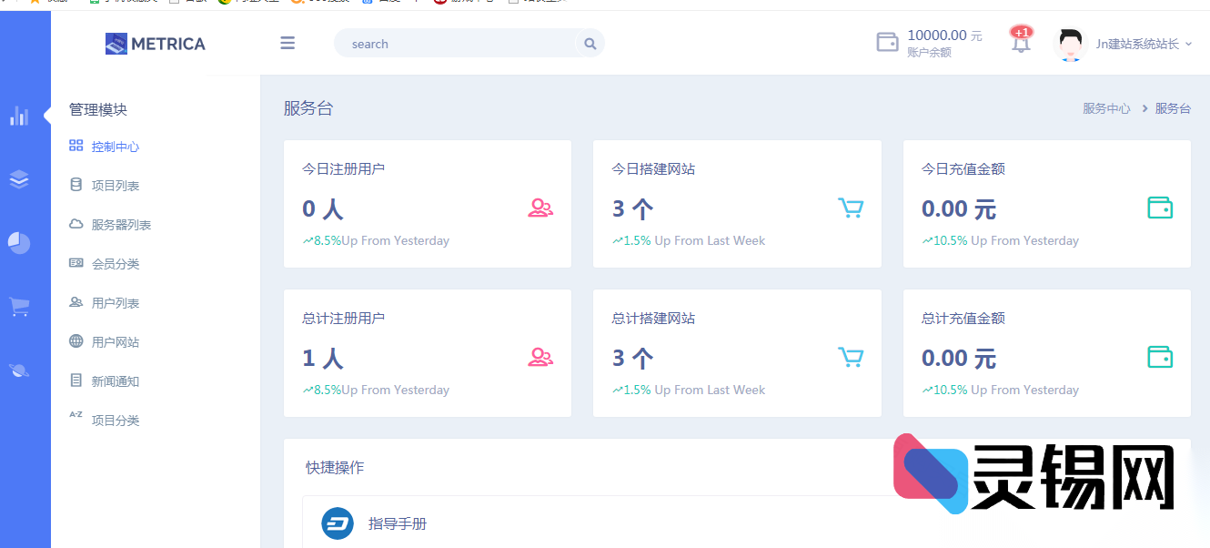Viewport: 1210px width, 548px height.
Task: Open notifications via the bell icon
Action: coord(1019,42)
